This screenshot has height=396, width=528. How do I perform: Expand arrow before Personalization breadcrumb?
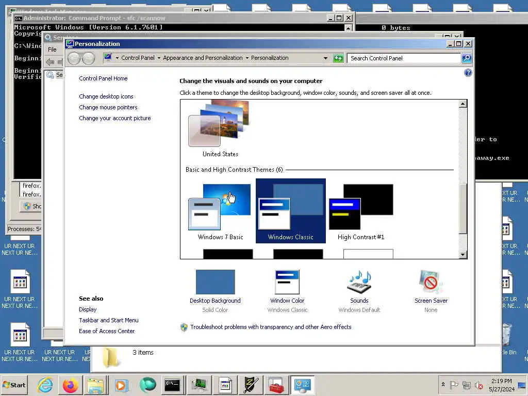247,58
